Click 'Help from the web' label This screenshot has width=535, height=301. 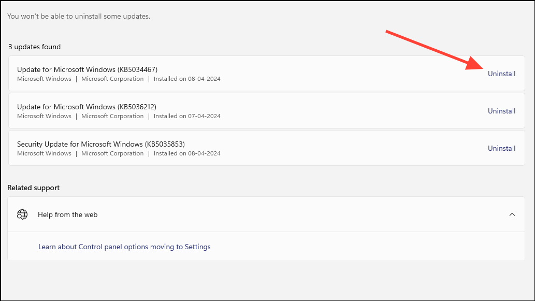[x=67, y=214]
